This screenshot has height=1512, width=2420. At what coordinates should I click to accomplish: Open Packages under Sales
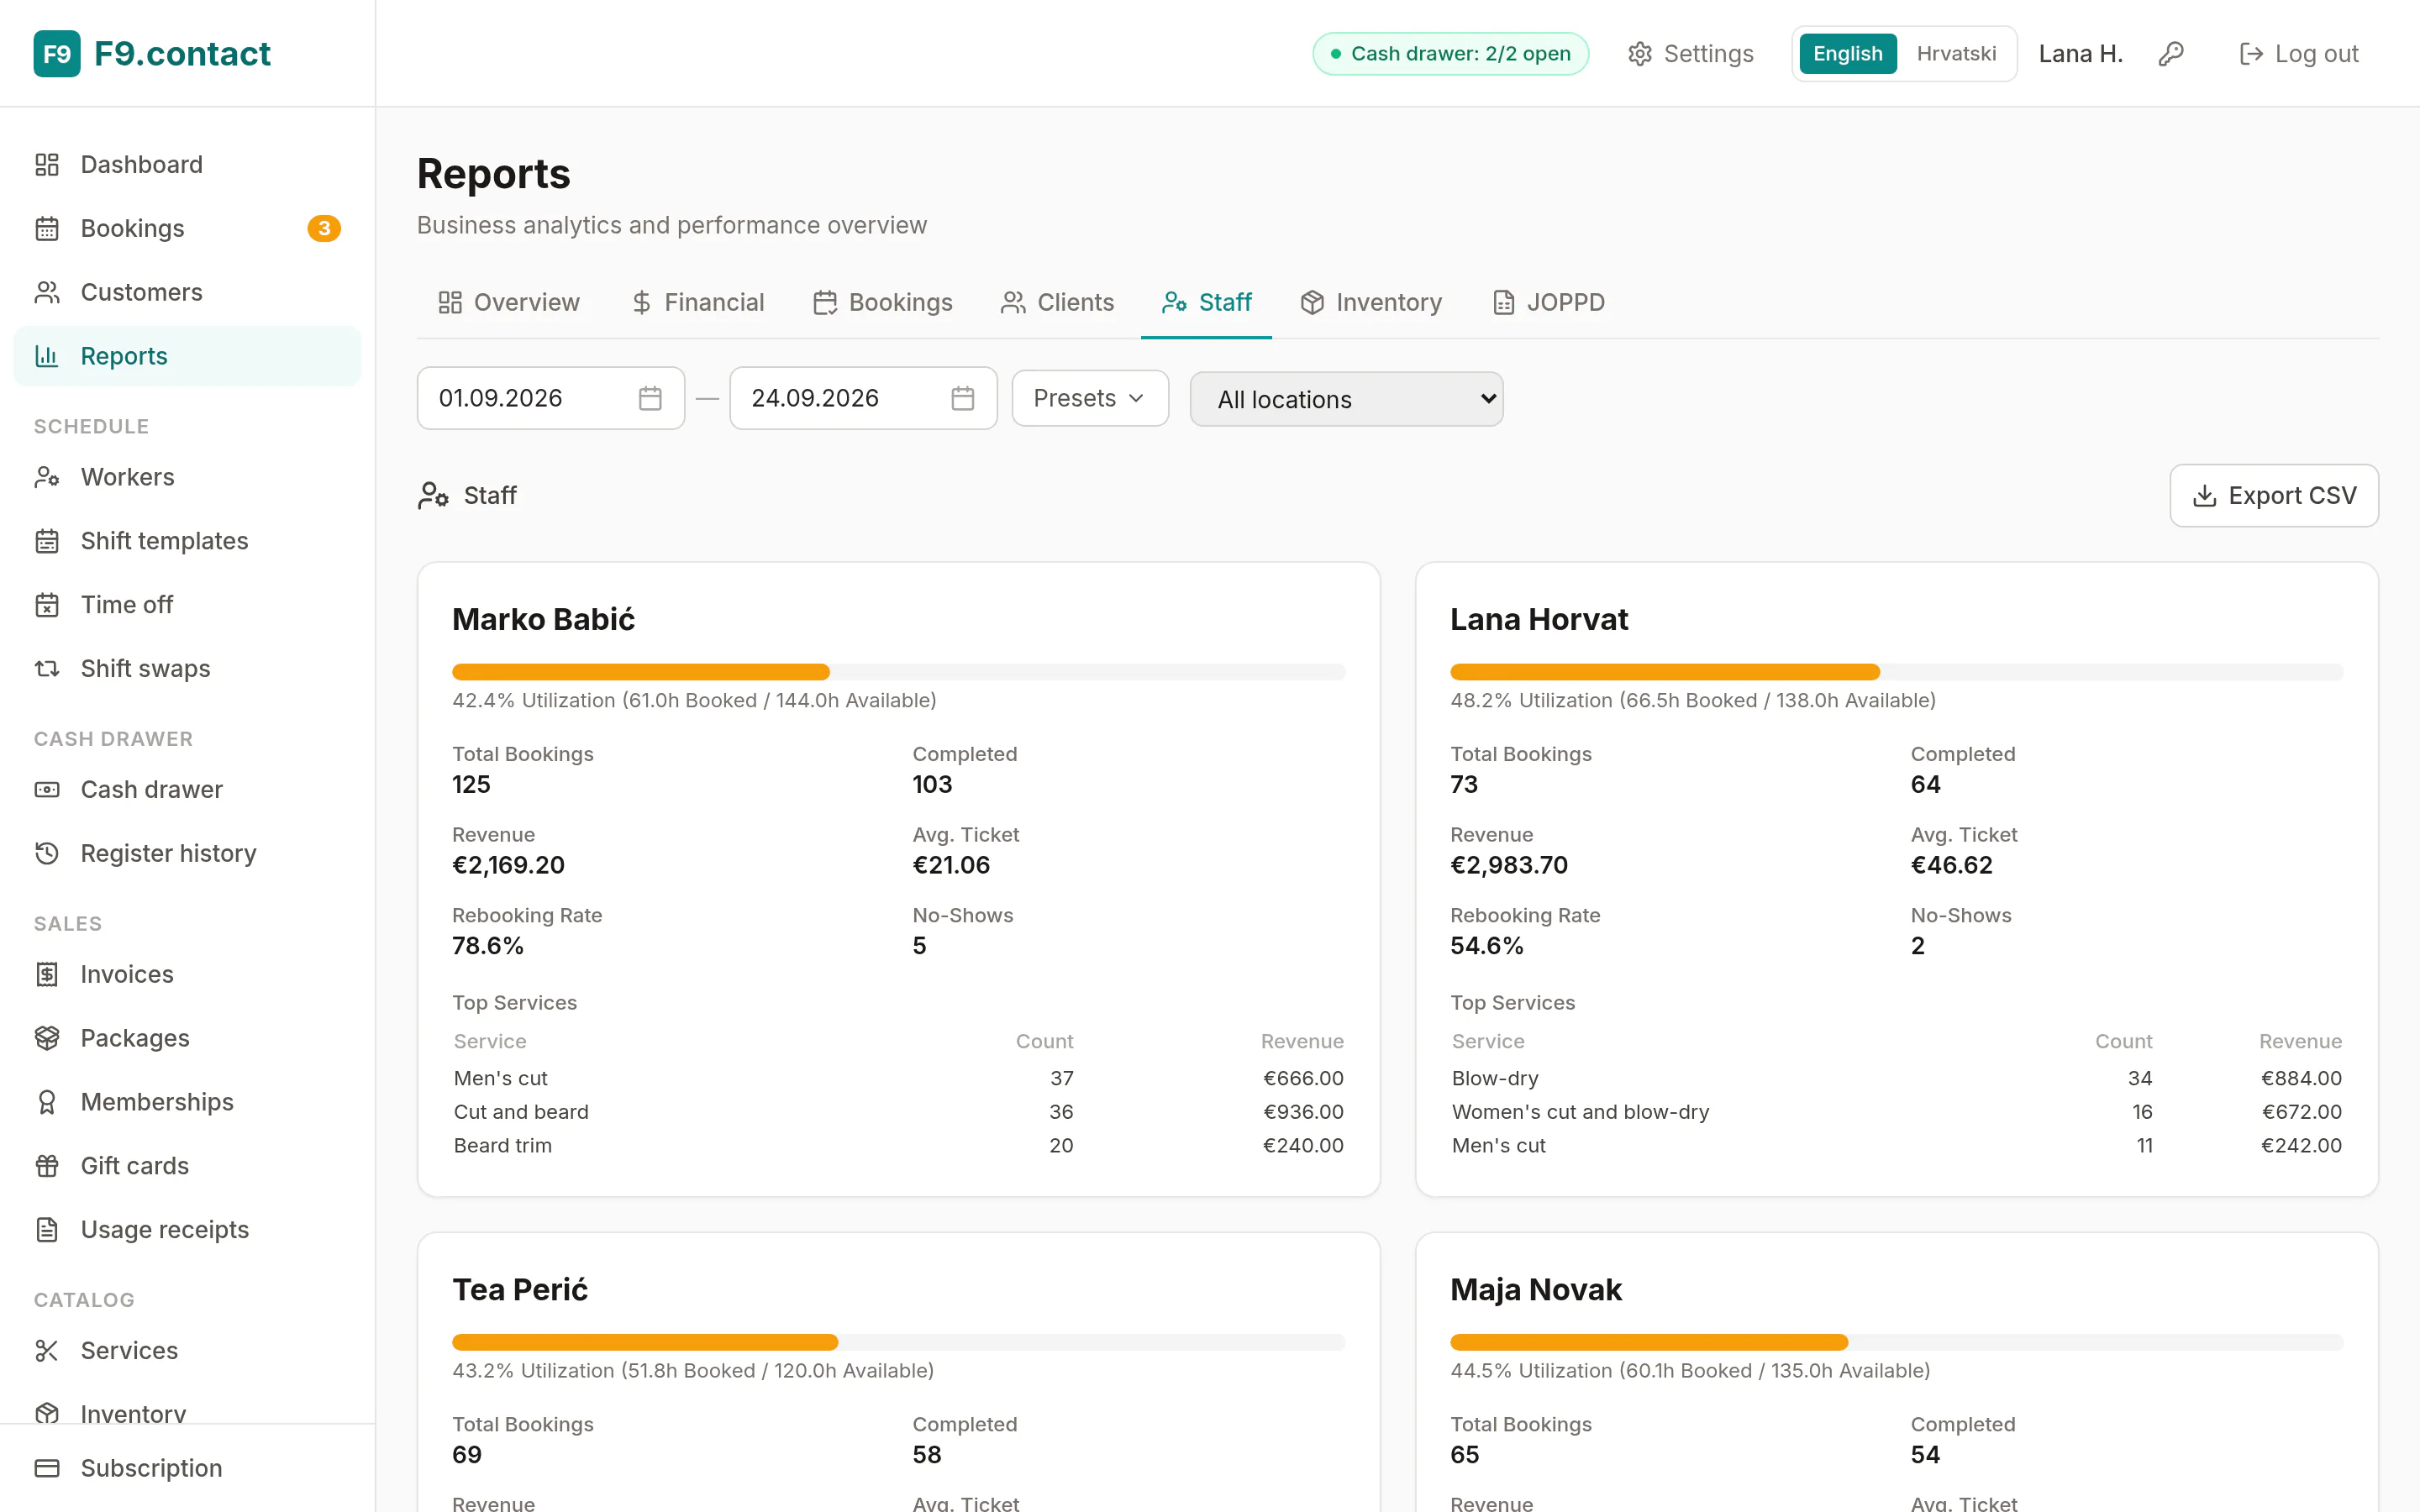pyautogui.click(x=187, y=1038)
